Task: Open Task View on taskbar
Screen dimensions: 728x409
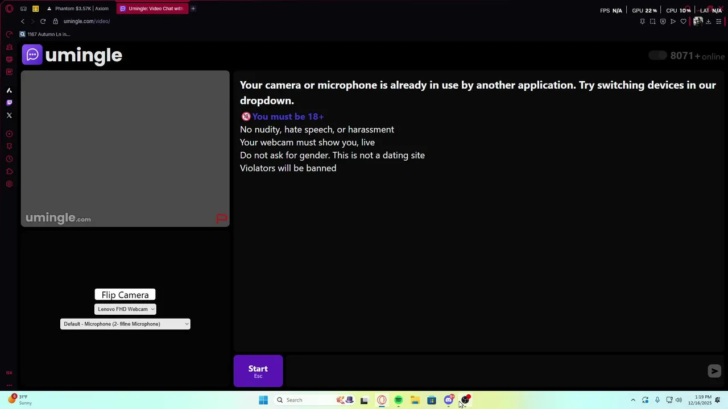Action: (x=364, y=400)
